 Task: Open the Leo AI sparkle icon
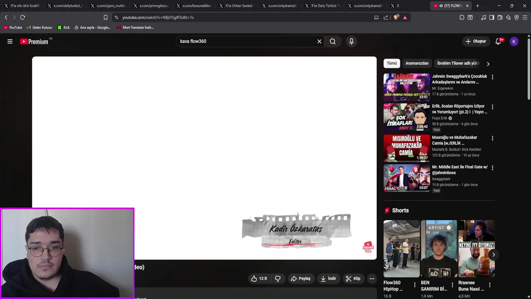pyautogui.click(x=508, y=17)
